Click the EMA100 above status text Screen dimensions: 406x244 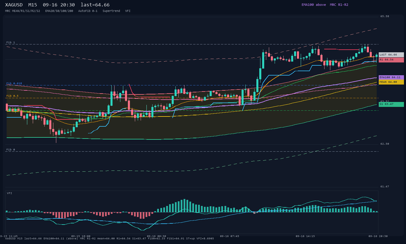click(314, 5)
